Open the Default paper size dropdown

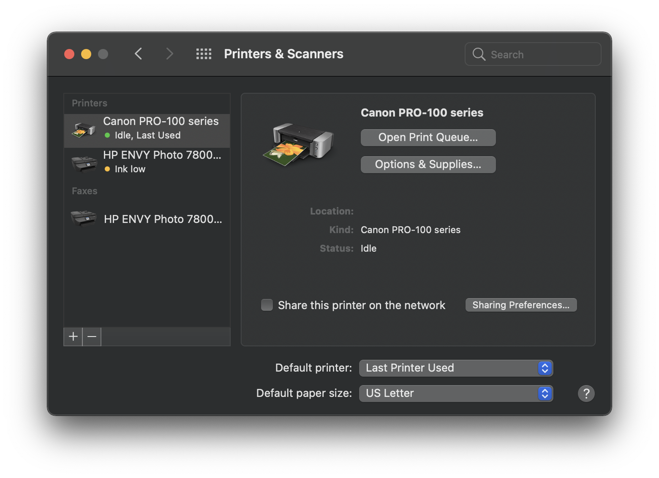(x=455, y=393)
